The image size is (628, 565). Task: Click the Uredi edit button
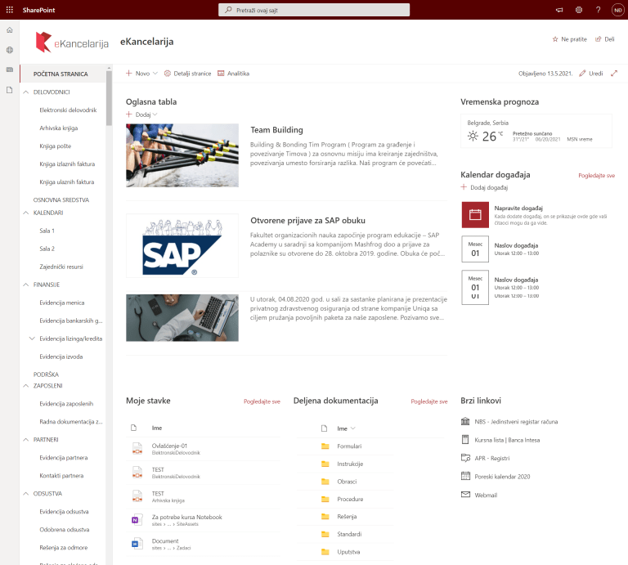(x=591, y=74)
